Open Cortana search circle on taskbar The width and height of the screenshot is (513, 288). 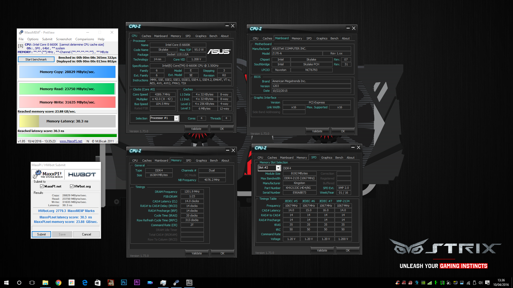tap(19, 283)
